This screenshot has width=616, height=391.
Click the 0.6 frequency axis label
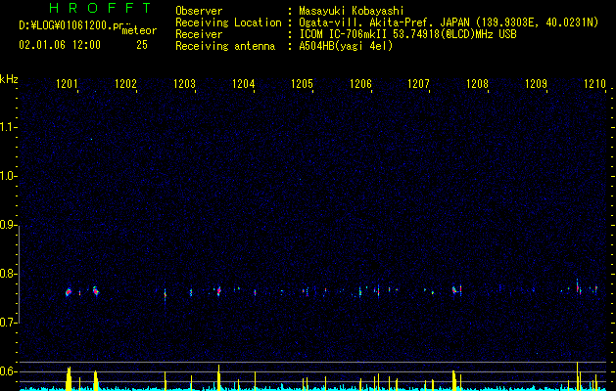tap(8, 371)
